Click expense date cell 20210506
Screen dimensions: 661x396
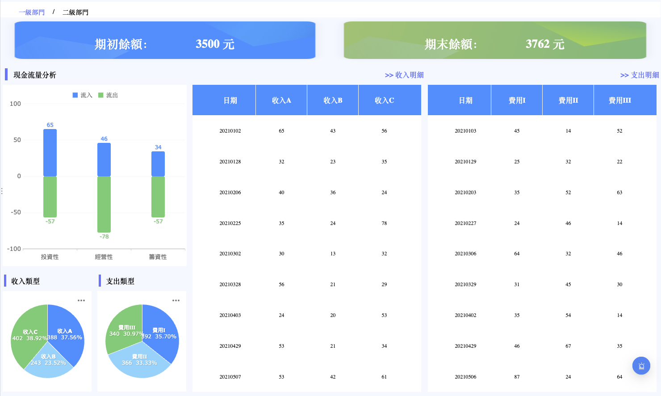click(465, 377)
